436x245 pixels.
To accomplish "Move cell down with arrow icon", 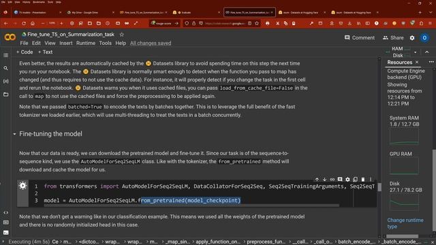I will coord(324,180).
